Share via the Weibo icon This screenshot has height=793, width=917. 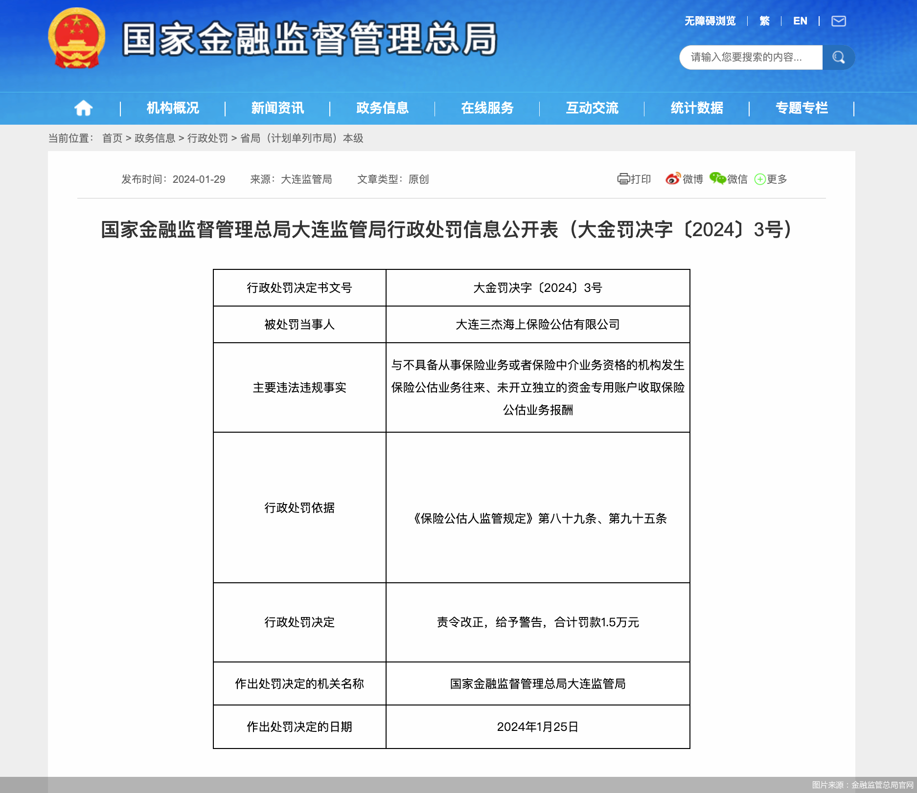[673, 179]
